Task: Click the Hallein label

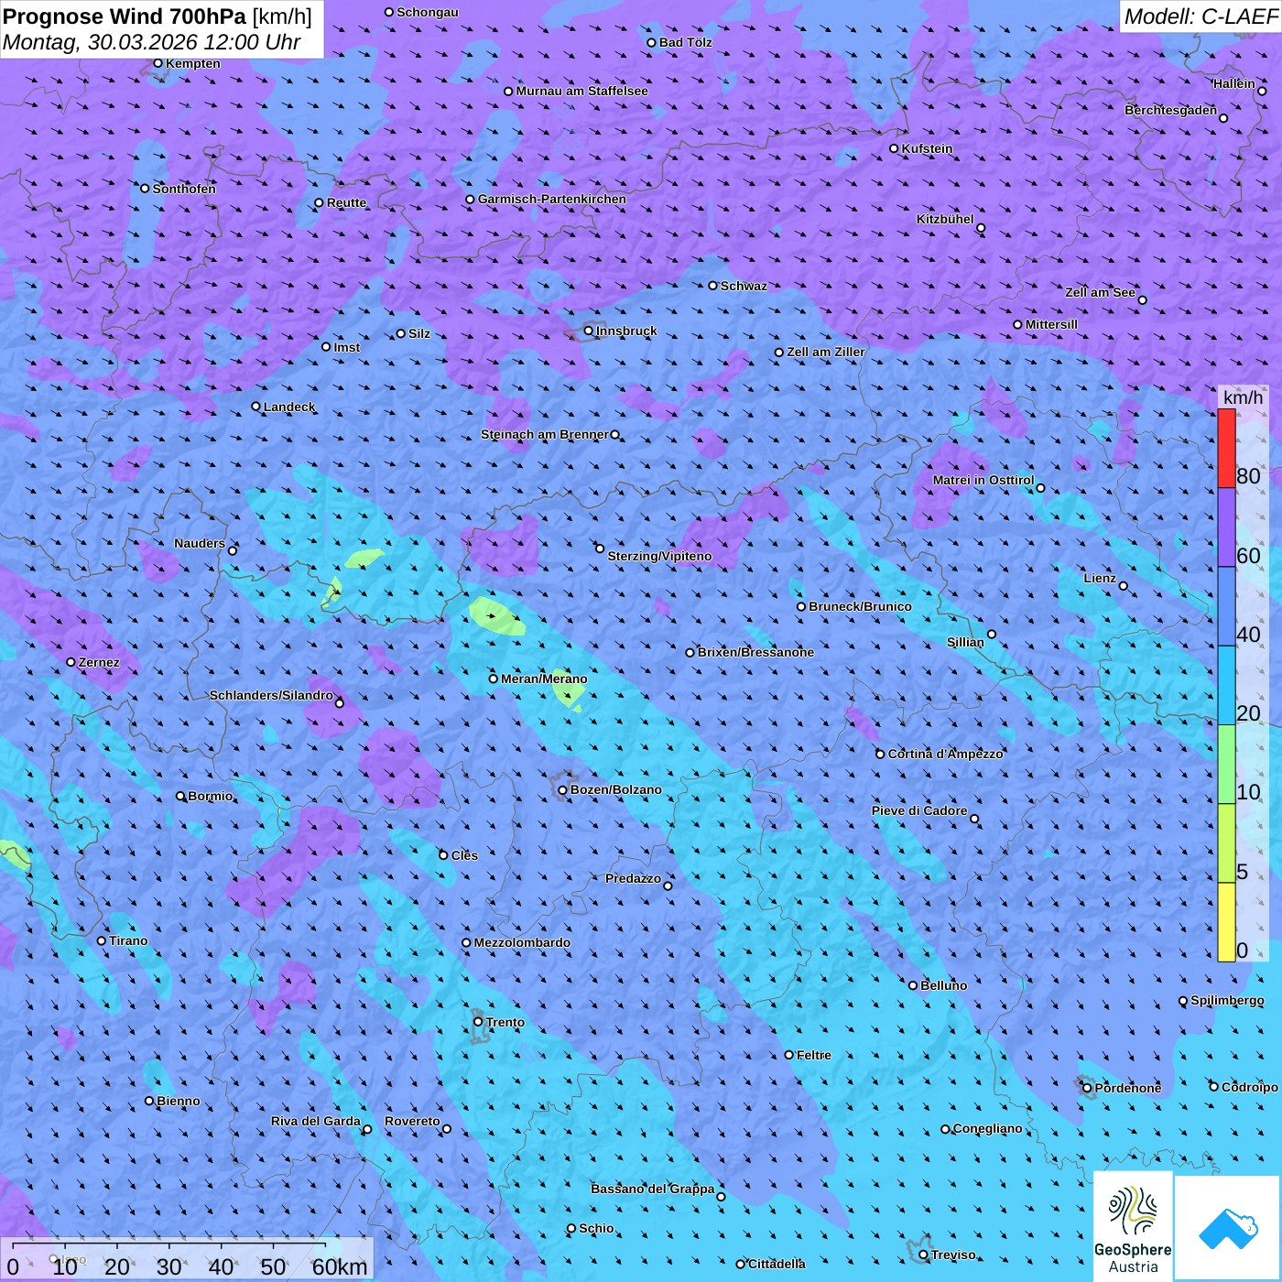Action: (x=1233, y=83)
